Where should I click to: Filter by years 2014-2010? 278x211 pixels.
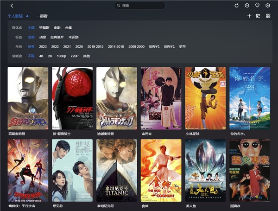116,46
